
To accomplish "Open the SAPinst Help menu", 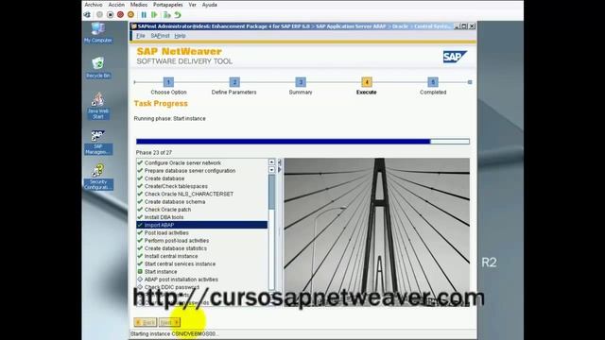I will tap(180, 36).
